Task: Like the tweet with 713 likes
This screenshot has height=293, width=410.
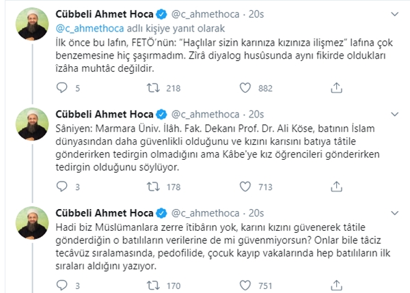Action: pyautogui.click(x=245, y=186)
